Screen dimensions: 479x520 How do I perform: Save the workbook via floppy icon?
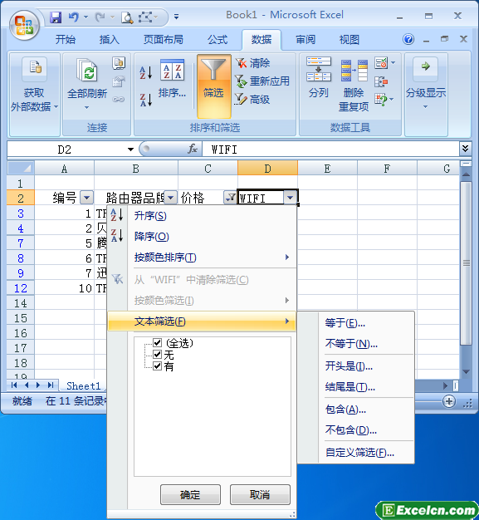[x=56, y=17]
